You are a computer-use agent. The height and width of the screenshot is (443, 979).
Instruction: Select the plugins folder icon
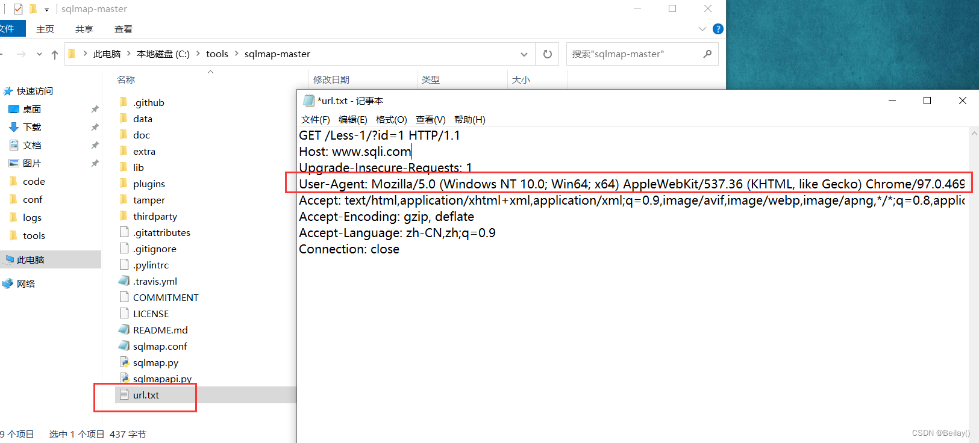124,183
